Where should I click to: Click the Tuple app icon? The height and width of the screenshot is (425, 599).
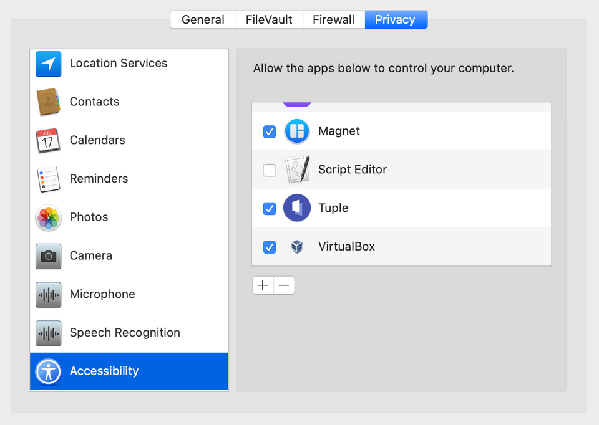(x=297, y=208)
